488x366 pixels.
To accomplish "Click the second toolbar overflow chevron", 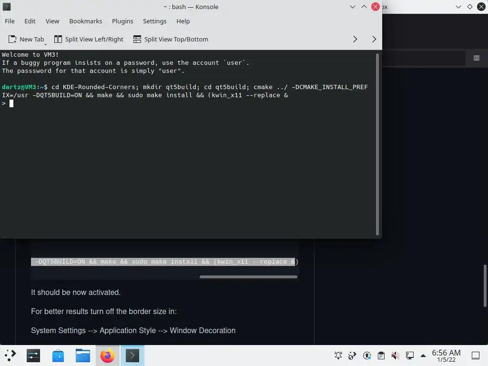I will 374,39.
